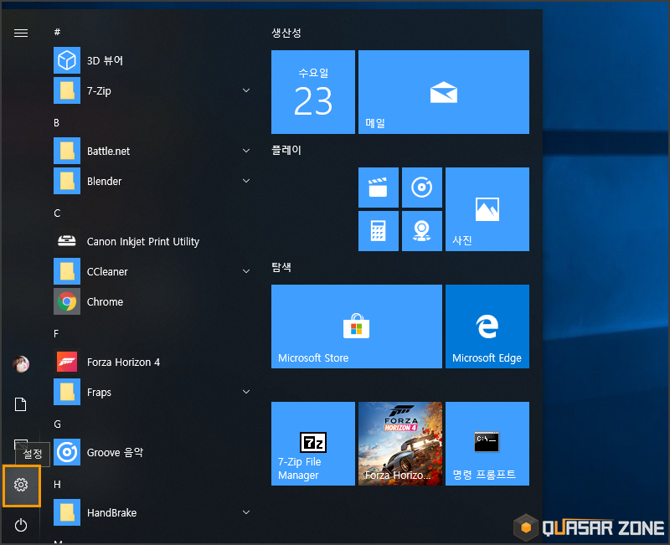
Task: Open the 명령 프롬프트 tile
Action: 487,444
